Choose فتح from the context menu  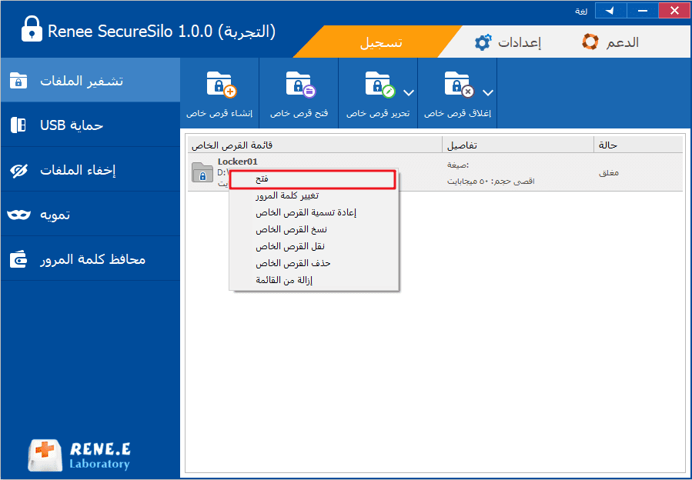tap(312, 179)
